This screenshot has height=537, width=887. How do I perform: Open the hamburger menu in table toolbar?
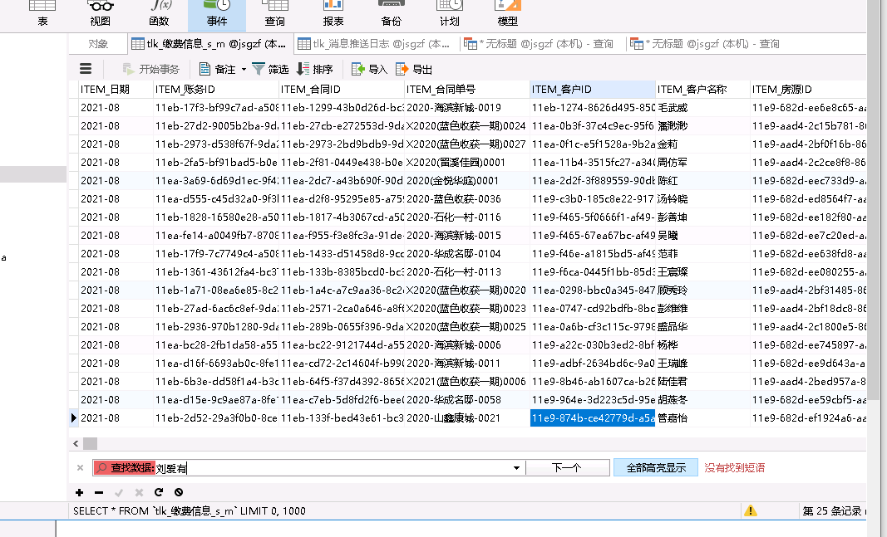coord(86,69)
